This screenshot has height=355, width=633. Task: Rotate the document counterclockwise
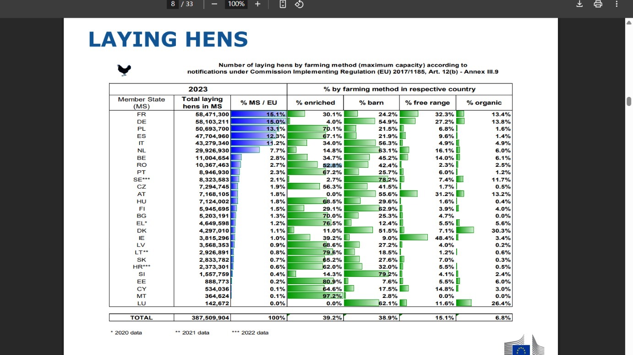(299, 4)
